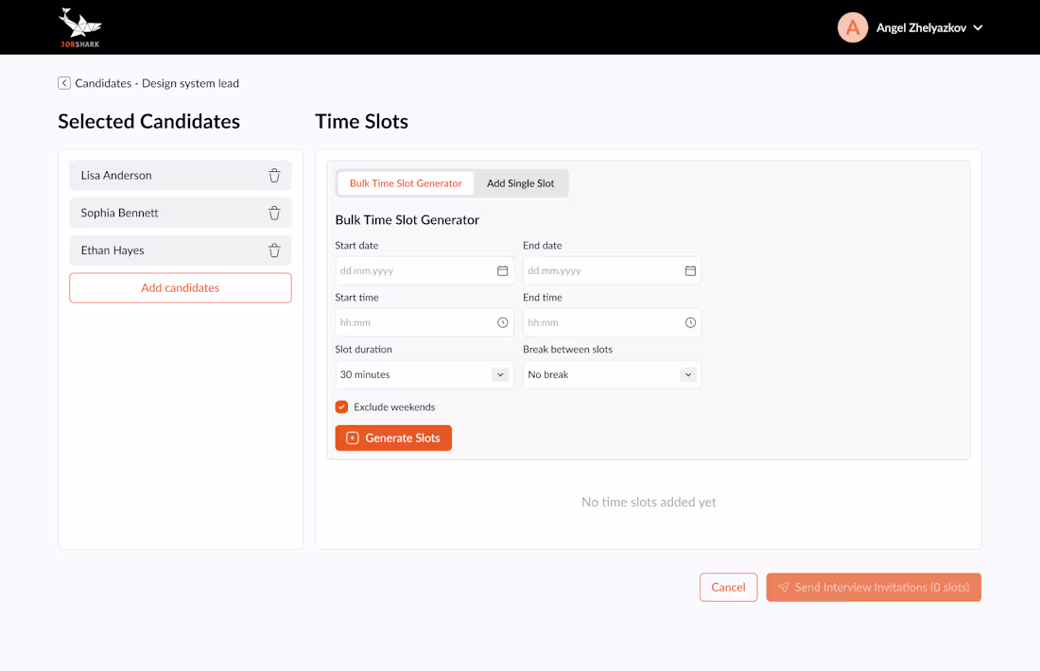Remove Sophia Bennett using trash icon
The height and width of the screenshot is (671, 1040).
274,213
